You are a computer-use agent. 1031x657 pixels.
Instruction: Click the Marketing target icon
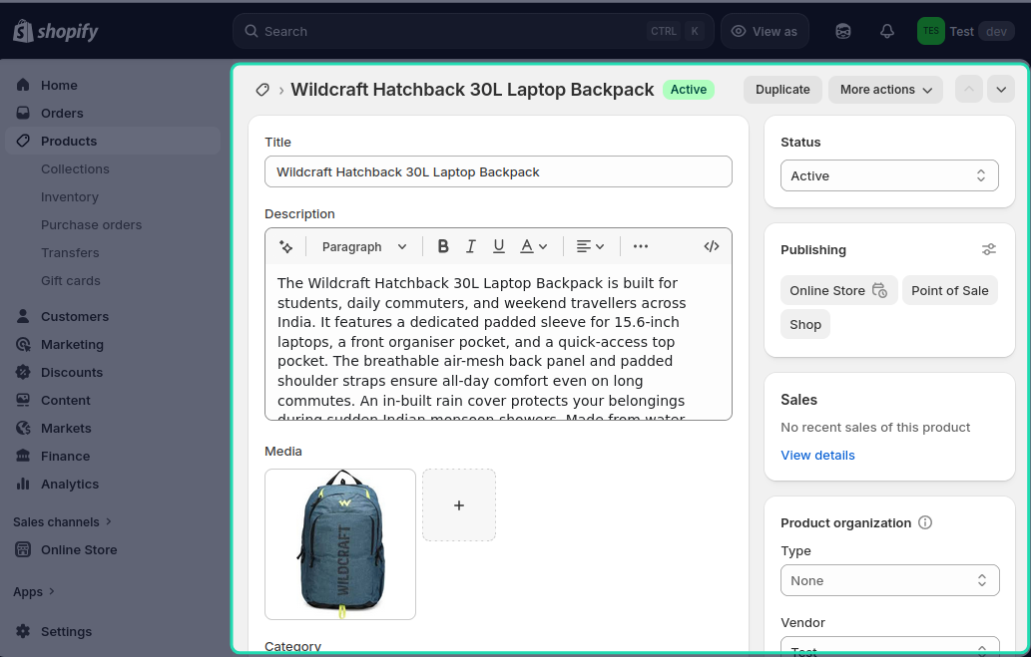[x=23, y=344]
